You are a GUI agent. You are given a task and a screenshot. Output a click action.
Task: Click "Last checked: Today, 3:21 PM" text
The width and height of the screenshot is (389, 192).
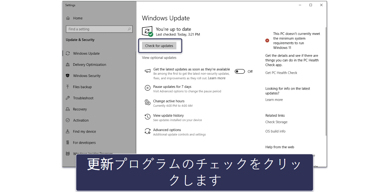(178, 34)
